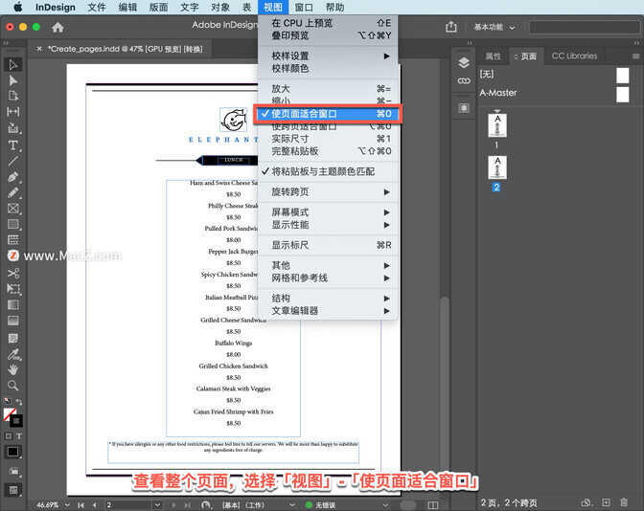Choose 放大 zoom in
The width and height of the screenshot is (644, 511).
click(x=328, y=89)
